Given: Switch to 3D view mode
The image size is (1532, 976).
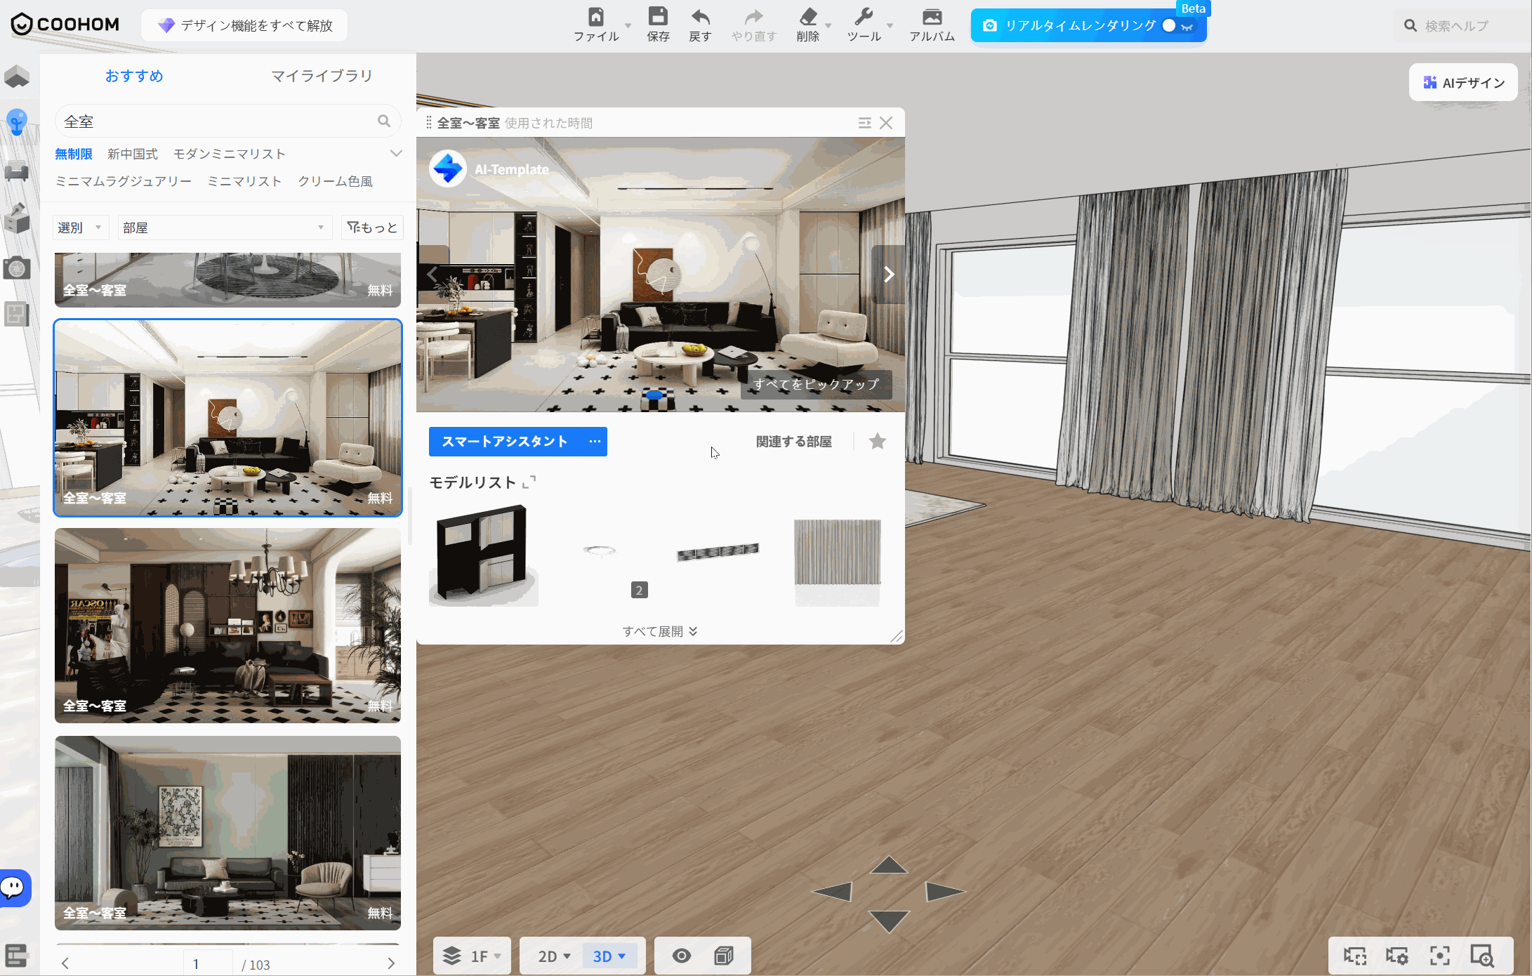Looking at the screenshot, I should pyautogui.click(x=609, y=956).
